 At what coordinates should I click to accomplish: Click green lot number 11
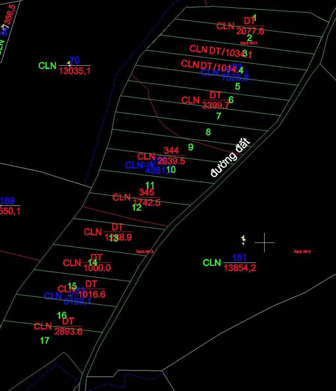tap(150, 185)
